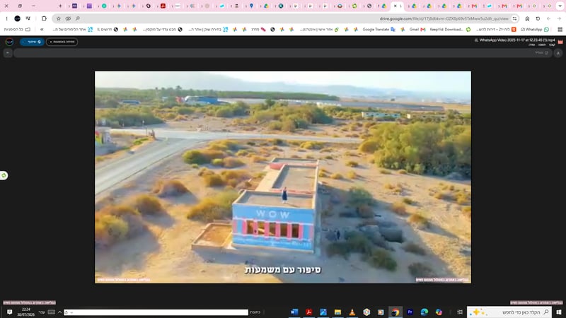Open the Gmail bookmark
The height and width of the screenshot is (318, 566).
(417, 30)
